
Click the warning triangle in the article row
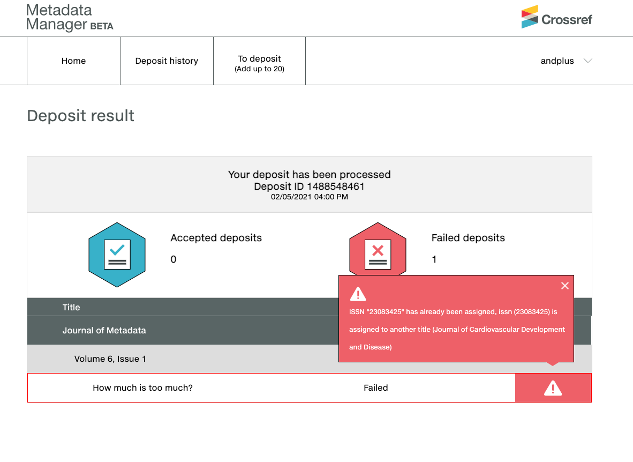click(x=553, y=388)
